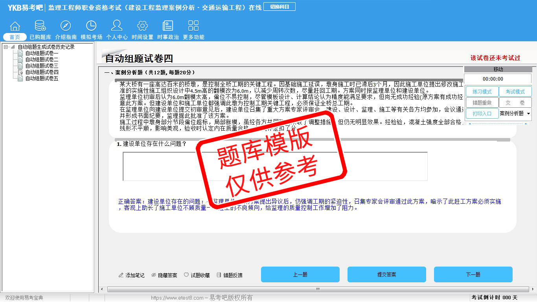Click the 提交答案 submit answer button
This screenshot has height=302, width=537.
pos(386,274)
